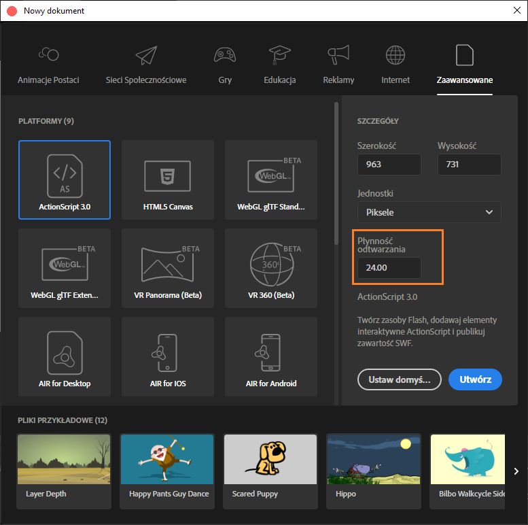528x525 pixels.
Task: Open the Layer Depth sample file
Action: pyautogui.click(x=64, y=471)
